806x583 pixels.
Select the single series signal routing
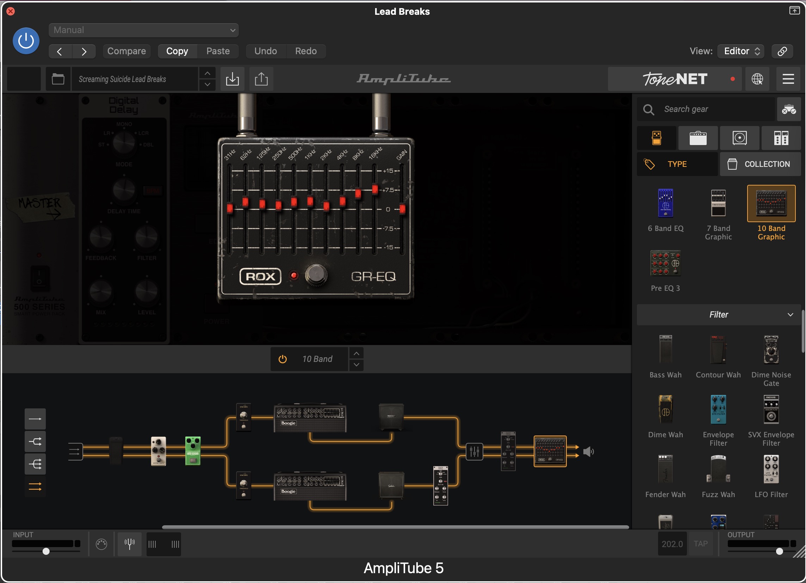35,419
